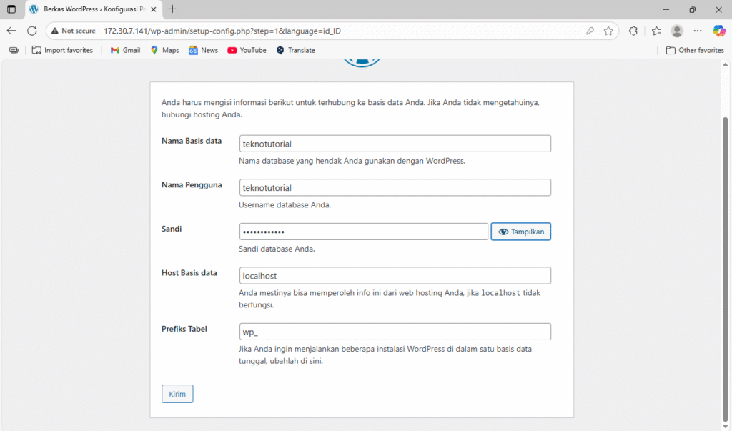Click the Nama Pengguna label

192,185
